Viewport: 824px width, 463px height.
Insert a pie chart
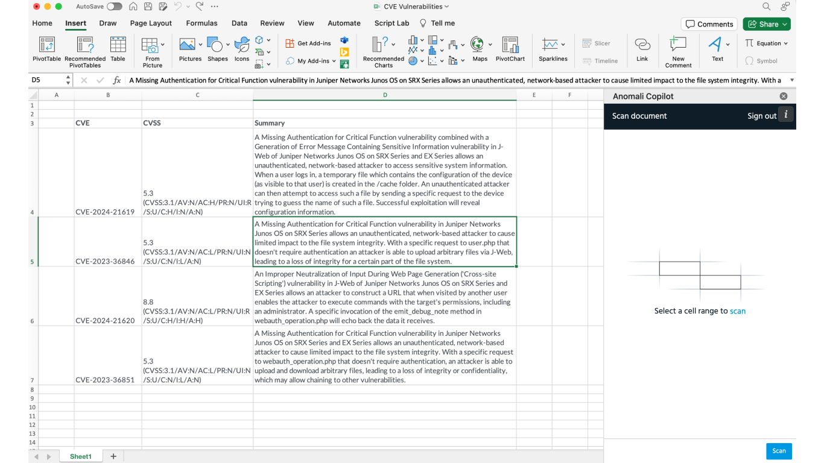(413, 61)
